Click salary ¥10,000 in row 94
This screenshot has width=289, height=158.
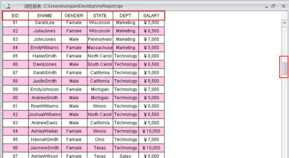(x=152, y=131)
